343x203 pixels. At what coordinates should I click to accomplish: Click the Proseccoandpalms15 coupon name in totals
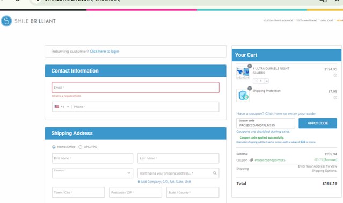tap(270, 160)
